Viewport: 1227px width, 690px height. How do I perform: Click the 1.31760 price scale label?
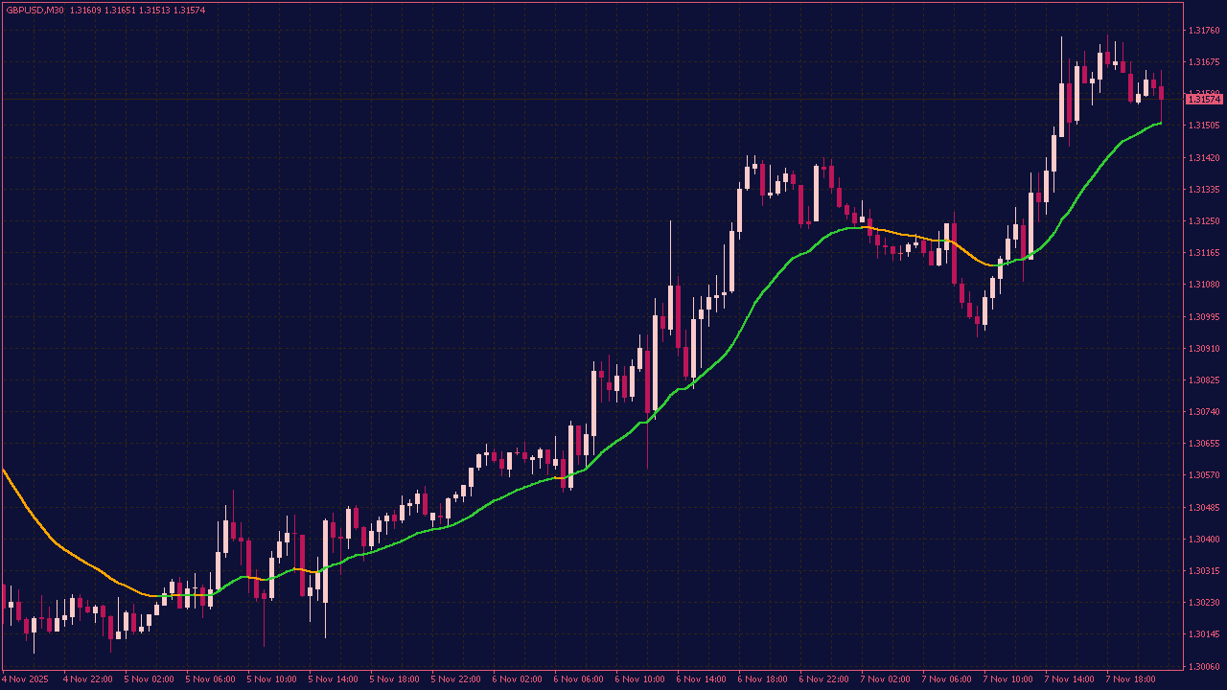pos(1200,31)
